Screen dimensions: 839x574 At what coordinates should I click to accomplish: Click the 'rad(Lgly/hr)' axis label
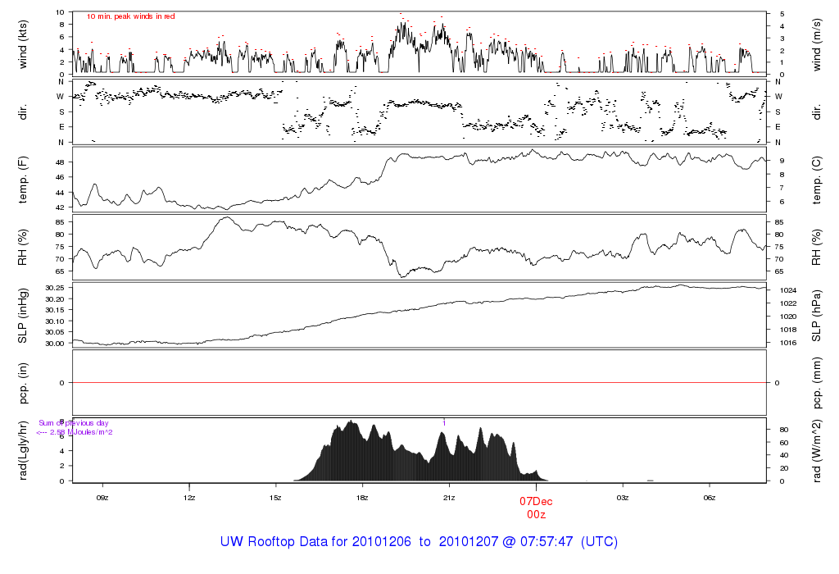22,450
